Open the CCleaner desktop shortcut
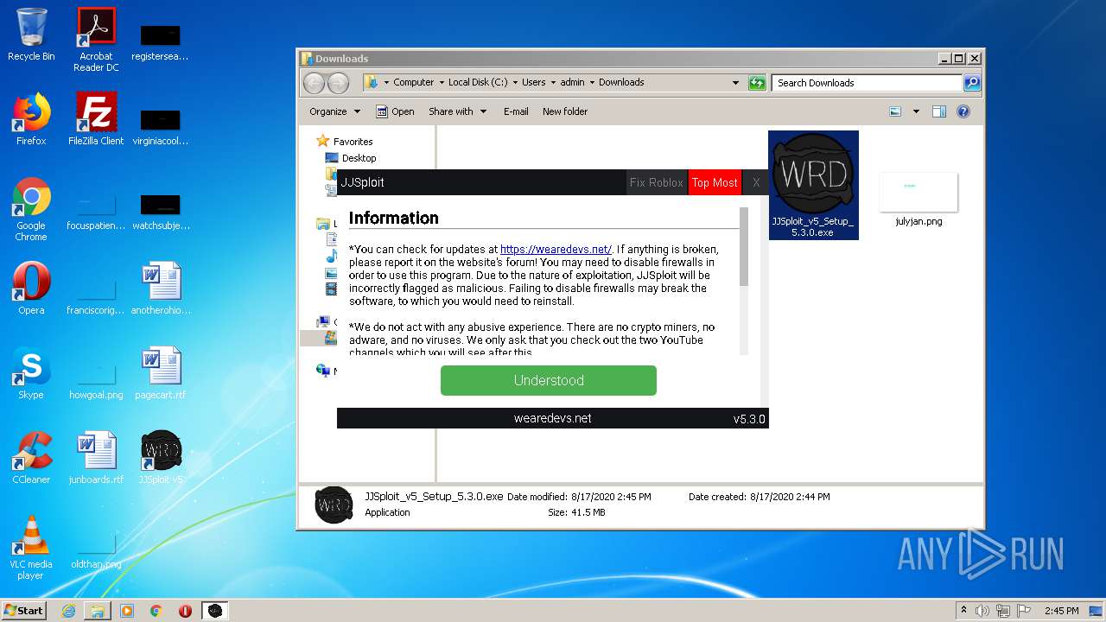The width and height of the screenshot is (1106, 622). [31, 458]
